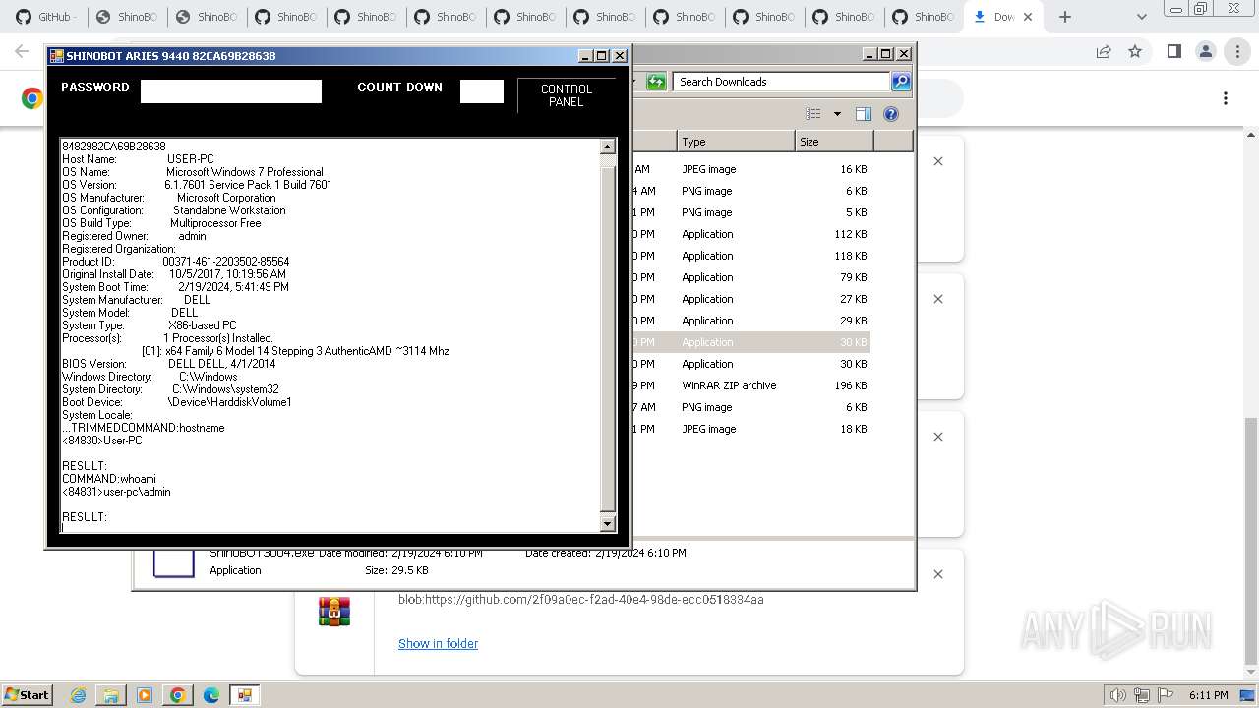Image resolution: width=1259 pixels, height=708 pixels.
Task: Click ShinoBOT output scrollbar down arrow
Action: point(607,524)
